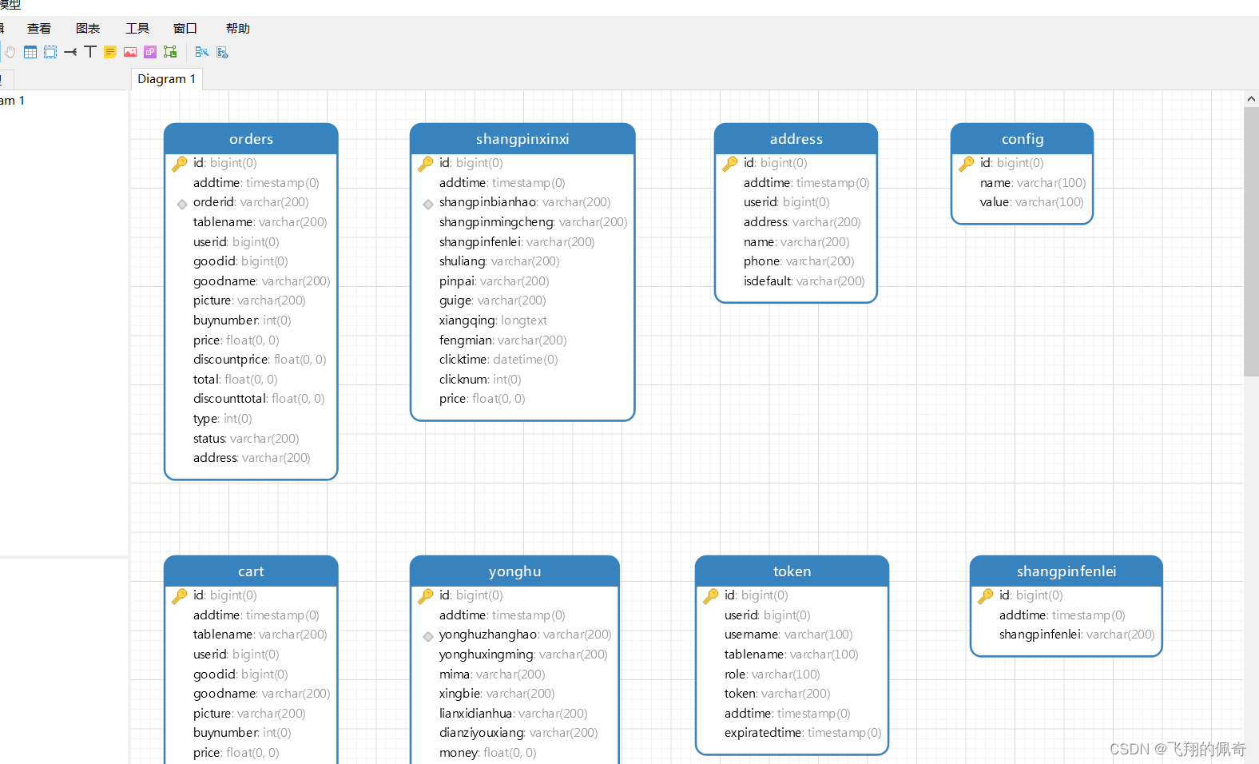Click the vertical scrollbar thumb

click(x=1251, y=241)
